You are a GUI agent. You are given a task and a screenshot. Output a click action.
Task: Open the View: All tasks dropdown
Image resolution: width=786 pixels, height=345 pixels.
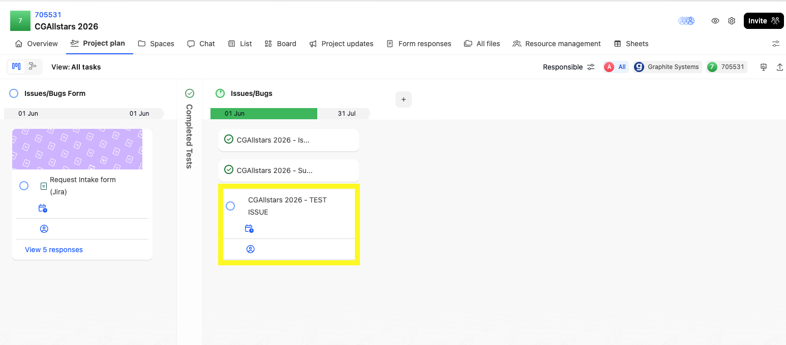(76, 67)
